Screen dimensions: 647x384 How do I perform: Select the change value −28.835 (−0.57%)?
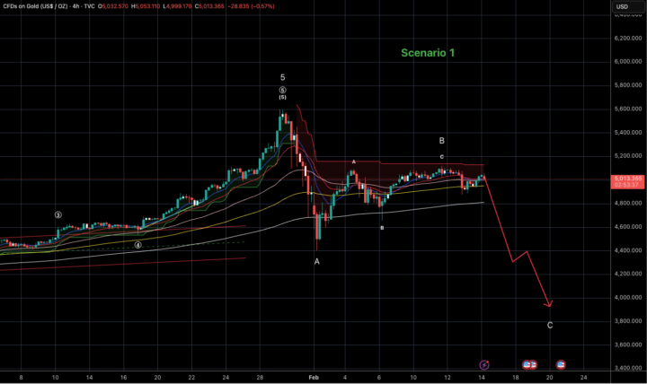(x=251, y=6)
